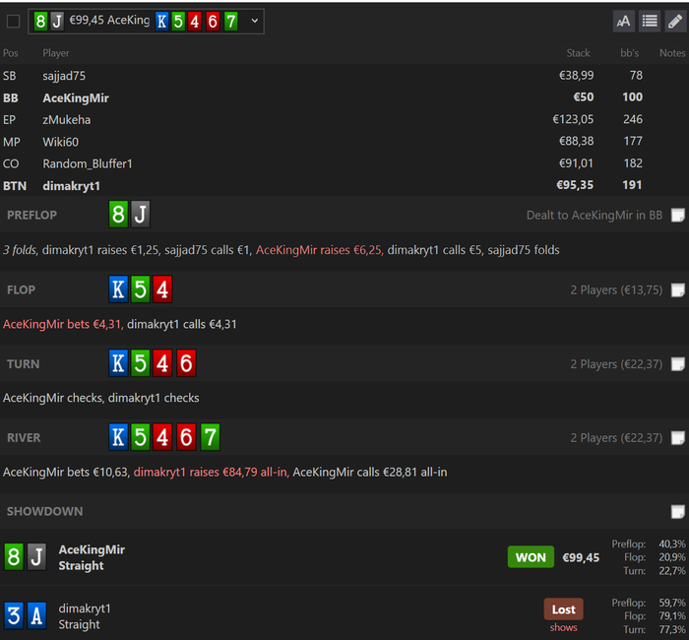Click the red 'shows' link
Viewport: 689px width, 640px height.
563,627
